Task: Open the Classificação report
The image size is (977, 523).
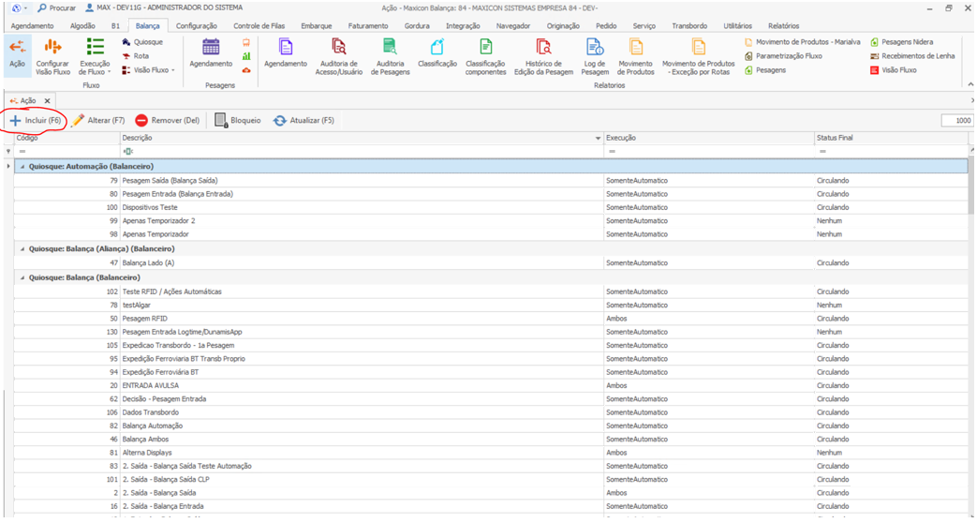Action: (437, 53)
